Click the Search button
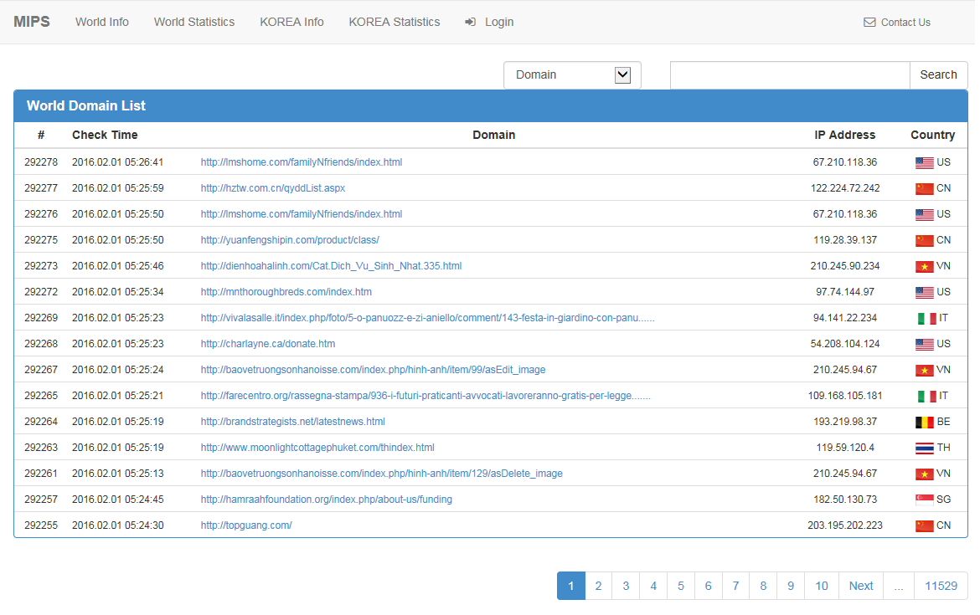Viewport: 980px width, 615px height. [x=938, y=75]
